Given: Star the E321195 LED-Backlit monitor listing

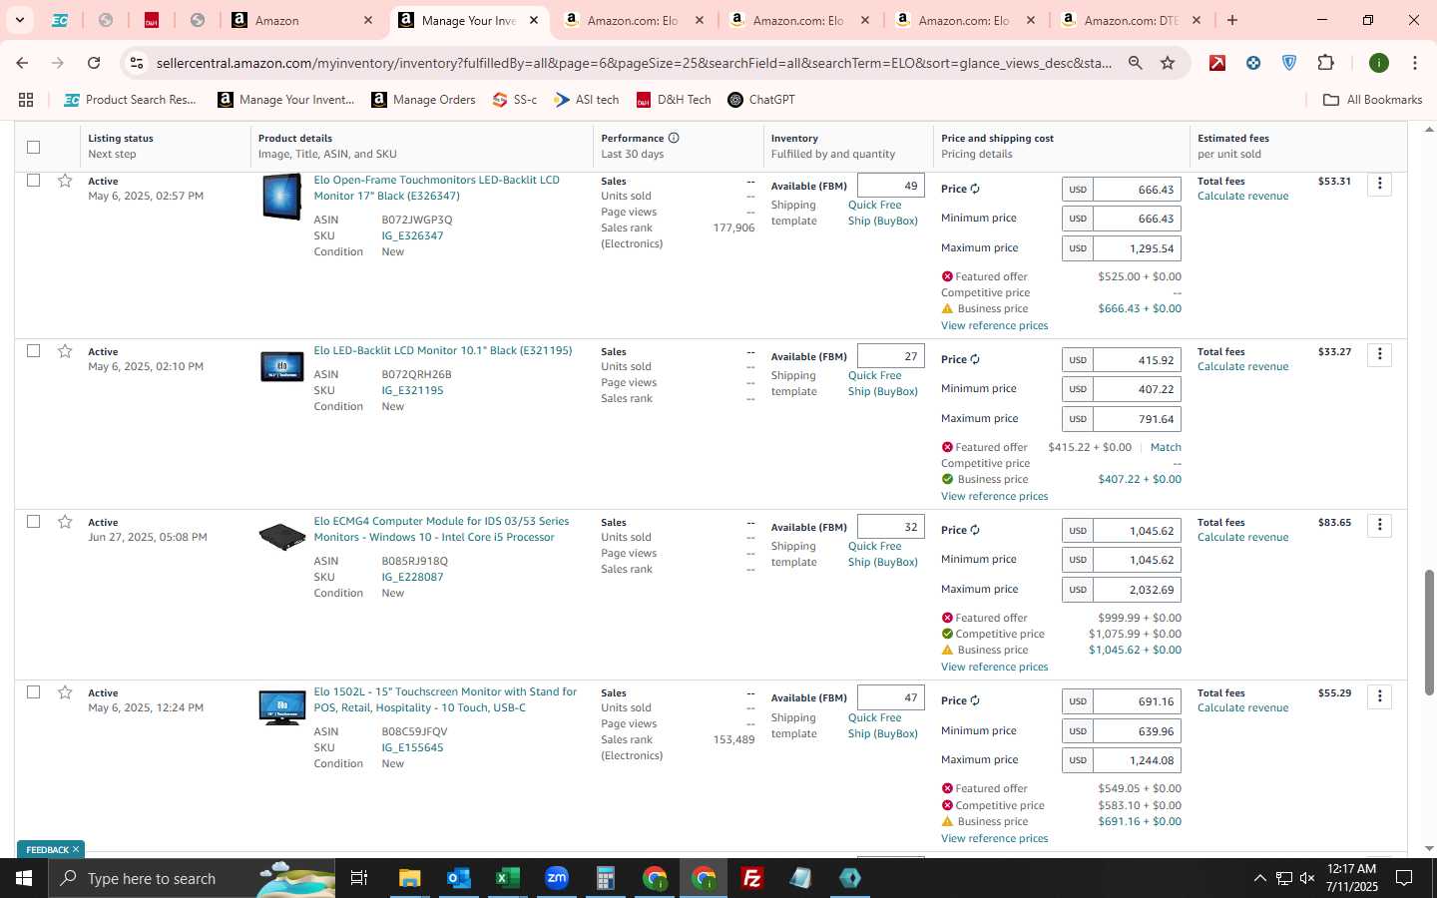Looking at the screenshot, I should click(65, 351).
